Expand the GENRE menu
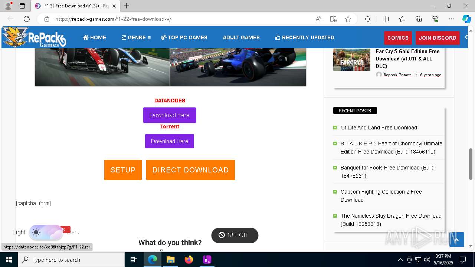This screenshot has width=475, height=267. pos(136,37)
